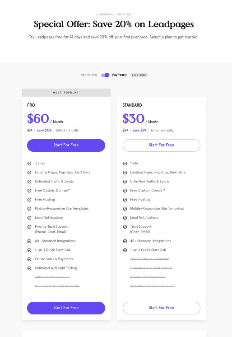Screen dimensions: 232x337
Task: Click the check icon next to Unlimited A/B Split Testing in Pro
Action: [29, 268]
